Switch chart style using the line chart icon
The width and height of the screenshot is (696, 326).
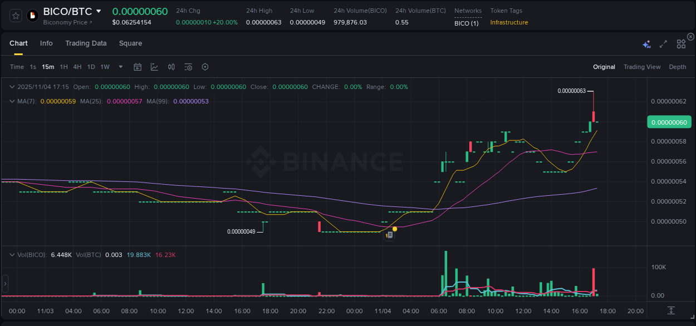(154, 67)
